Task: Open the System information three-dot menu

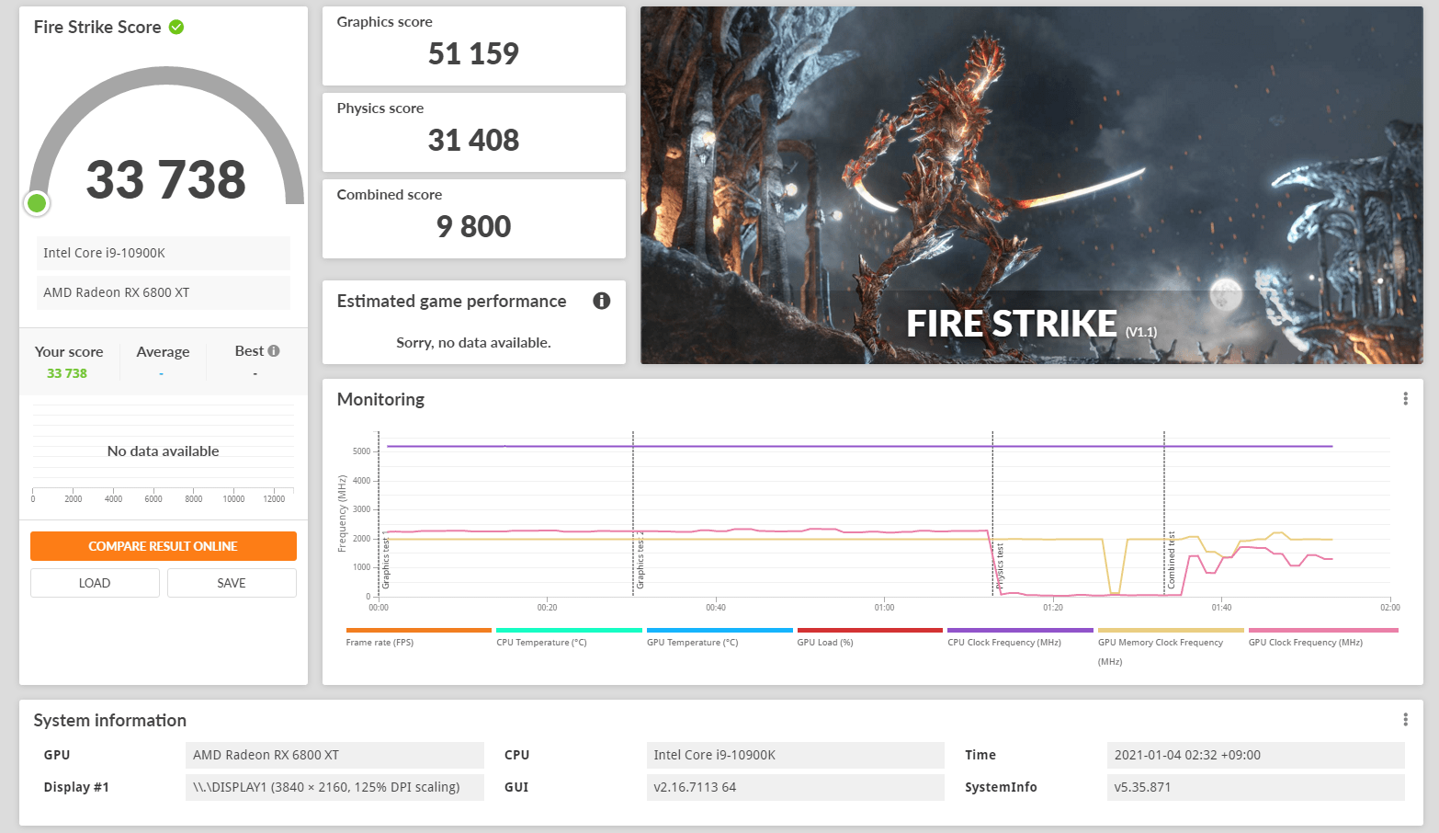Action: point(1405,719)
